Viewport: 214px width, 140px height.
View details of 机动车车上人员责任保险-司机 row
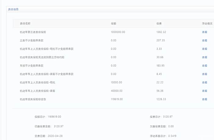(x=205, y=82)
